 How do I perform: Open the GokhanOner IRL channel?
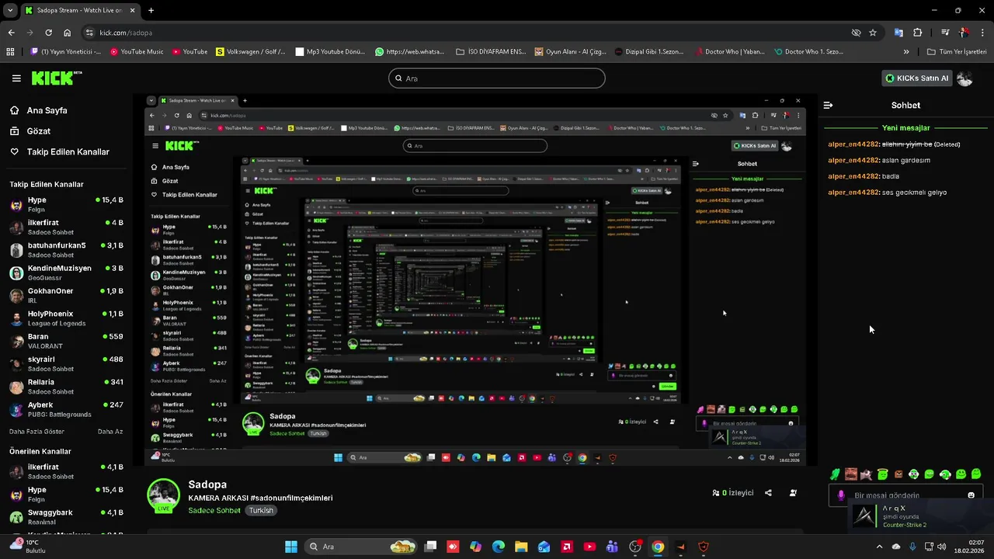click(x=66, y=296)
